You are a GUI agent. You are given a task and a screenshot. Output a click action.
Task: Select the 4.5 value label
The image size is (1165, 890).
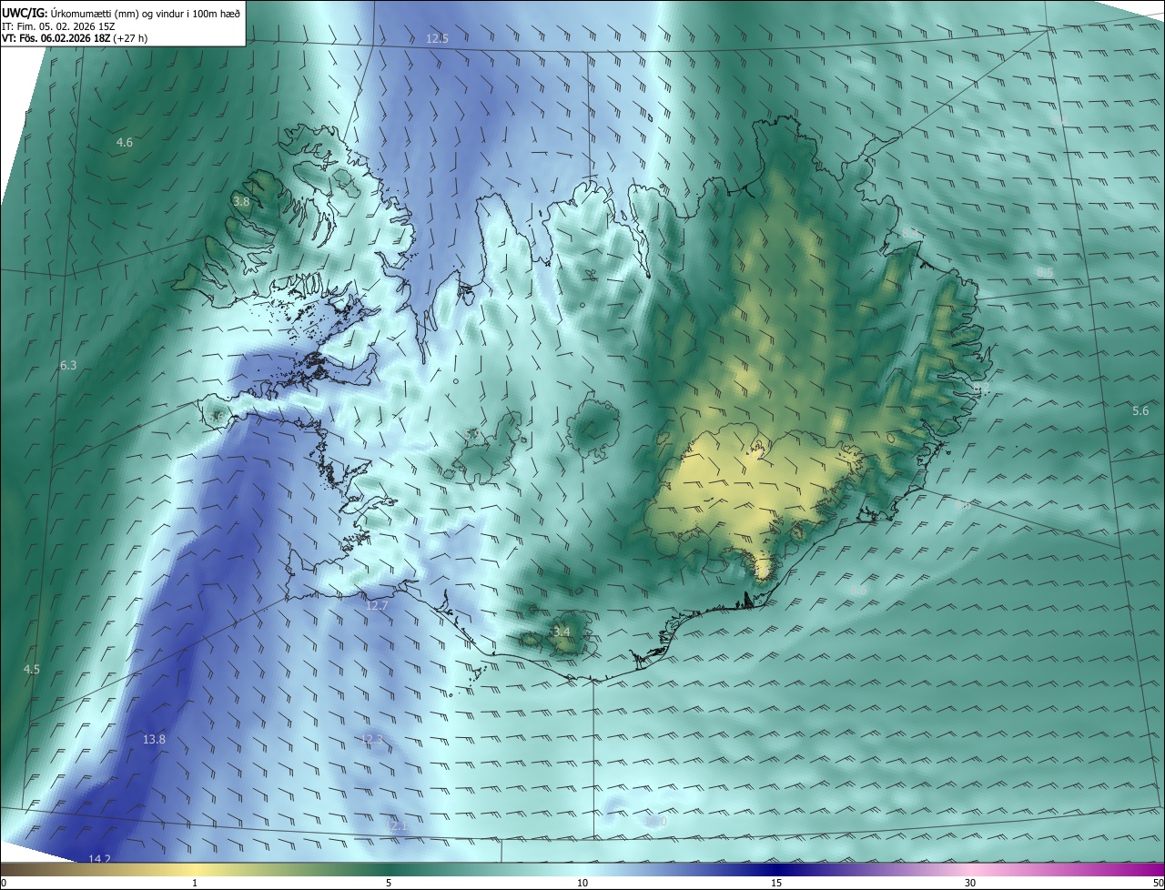pos(32,669)
